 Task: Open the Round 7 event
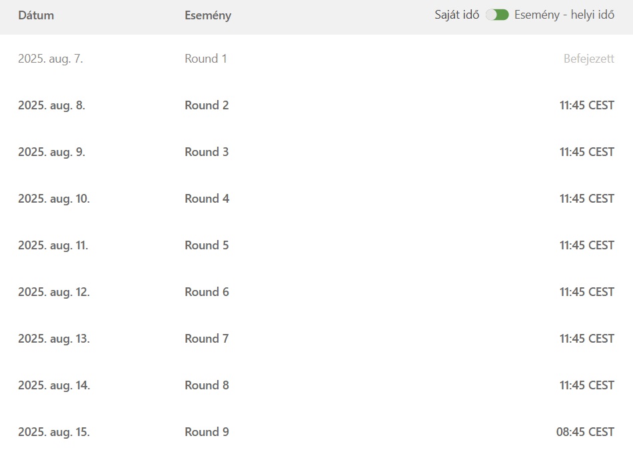point(207,339)
